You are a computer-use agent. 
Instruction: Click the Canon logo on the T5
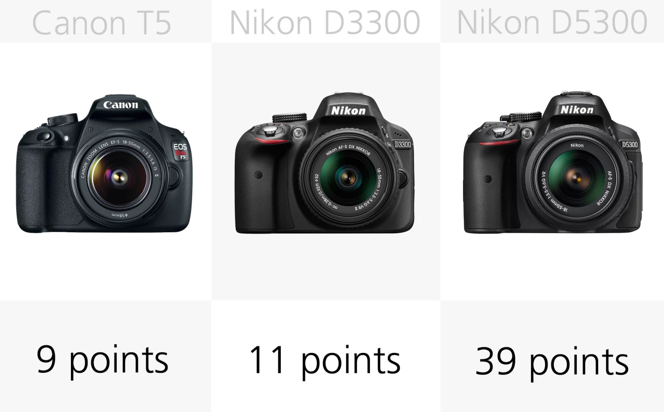click(x=120, y=105)
